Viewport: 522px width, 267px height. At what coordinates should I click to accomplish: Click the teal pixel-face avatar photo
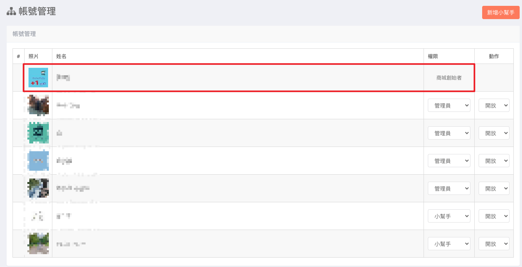tap(38, 133)
